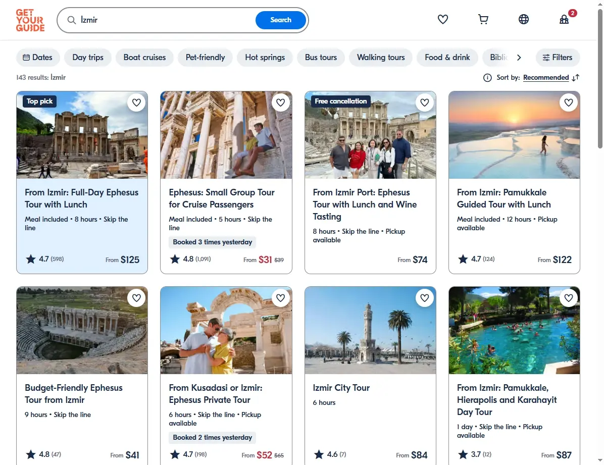Click into the Izmir search input field

point(166,20)
